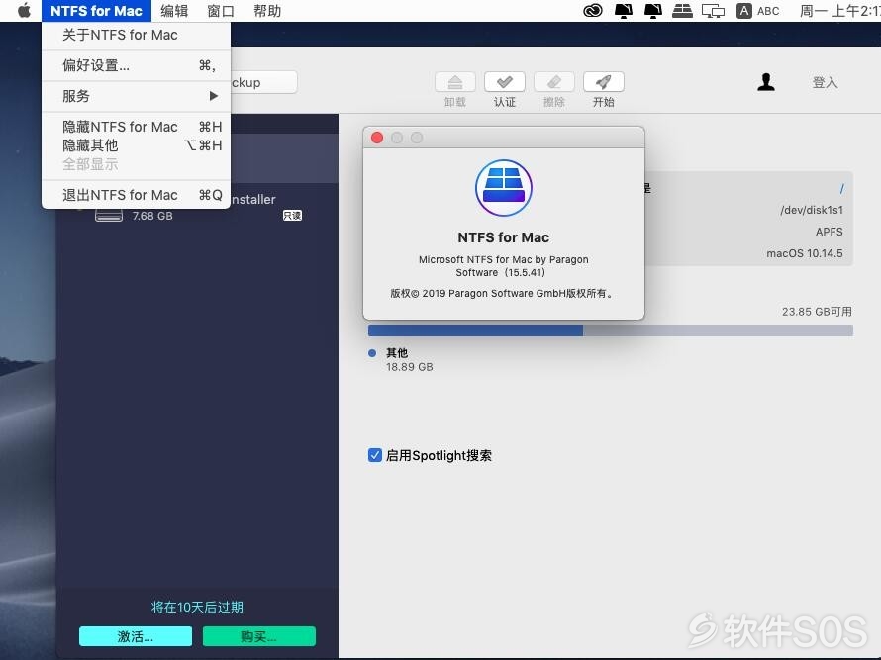Image resolution: width=881 pixels, height=660 pixels.
Task: Click the NTFS for Mac drive icon in menu bar
Action: (x=682, y=11)
